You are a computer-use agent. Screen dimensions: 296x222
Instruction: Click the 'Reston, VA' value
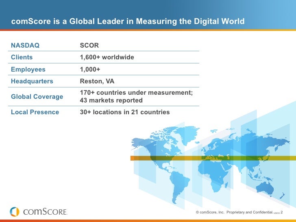(97, 81)
